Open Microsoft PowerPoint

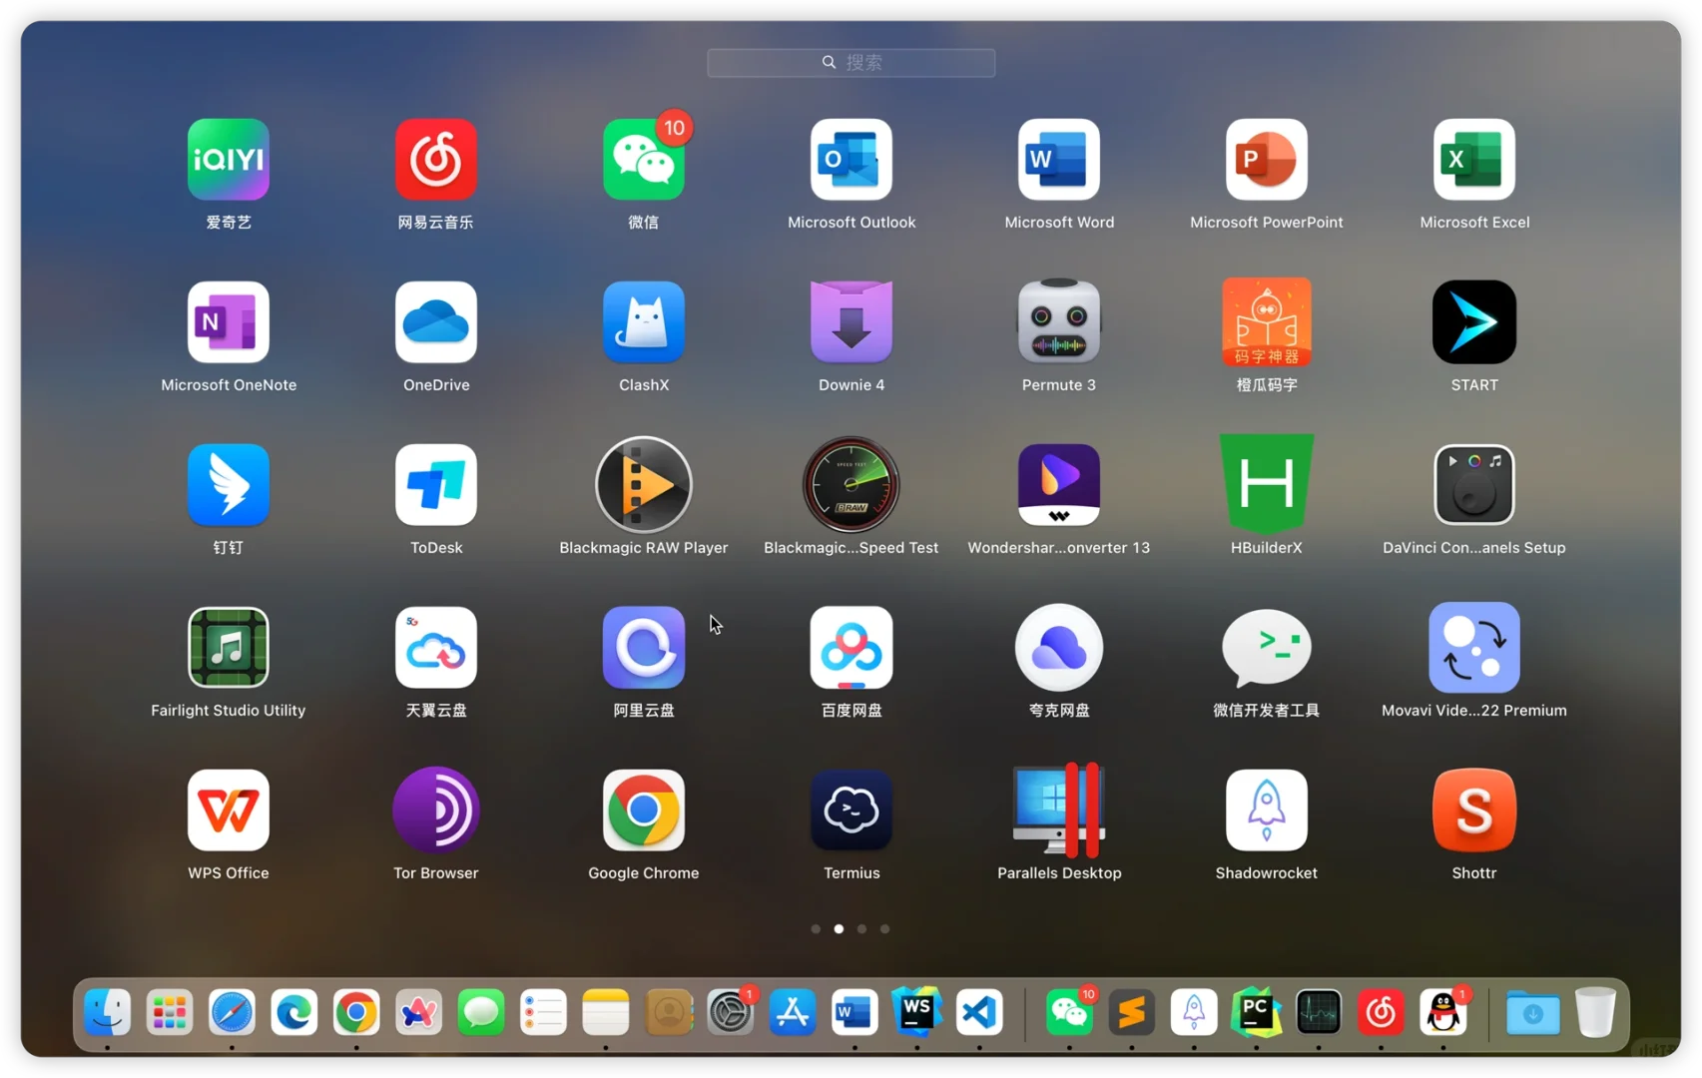click(1267, 160)
